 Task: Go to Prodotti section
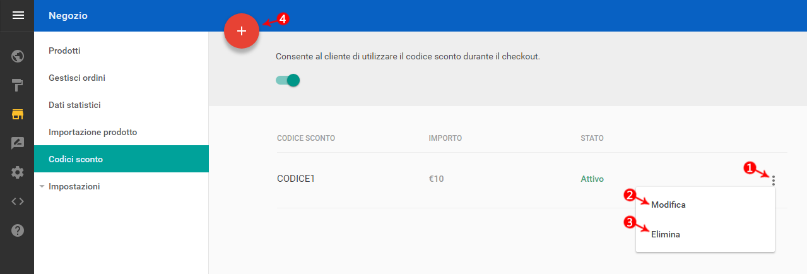(x=64, y=51)
